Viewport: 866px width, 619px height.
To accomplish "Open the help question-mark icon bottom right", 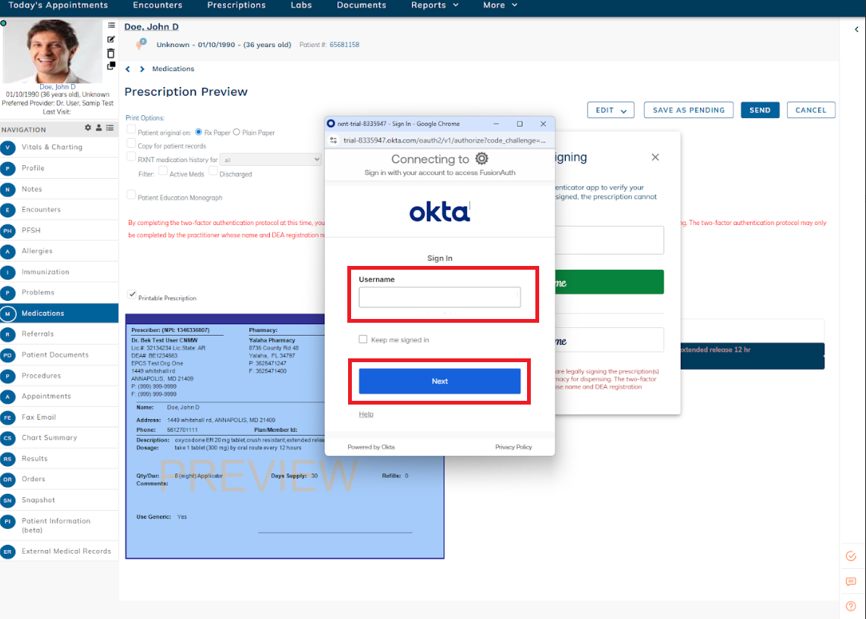I will 850,606.
